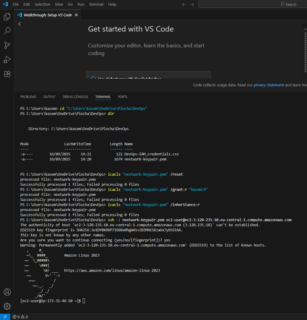Click the back chevron in walkthrough page
This screenshot has width=307, height=320.
coord(20,24)
